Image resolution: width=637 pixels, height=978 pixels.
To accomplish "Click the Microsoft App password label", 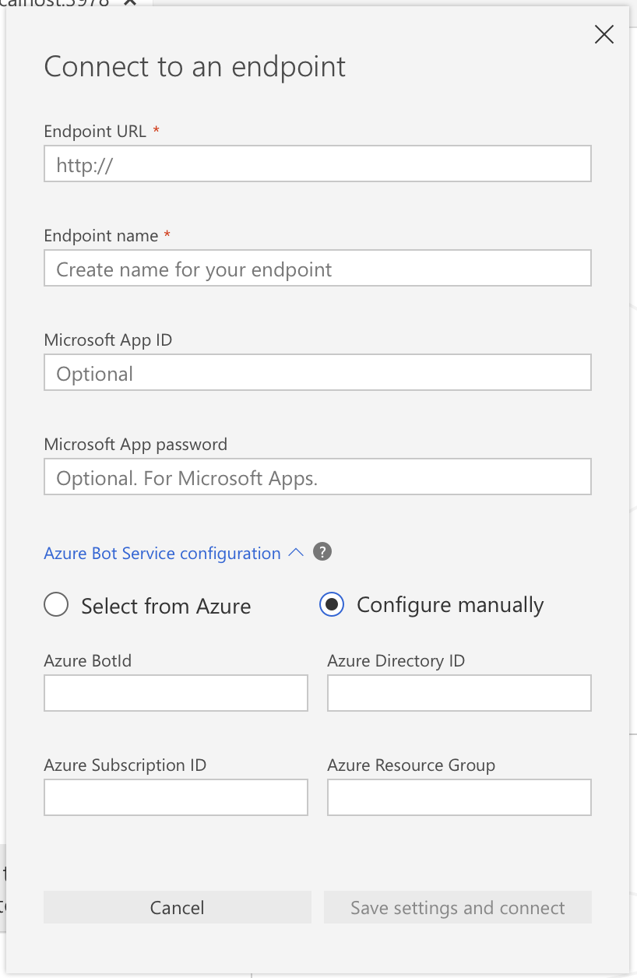I will pos(135,445).
